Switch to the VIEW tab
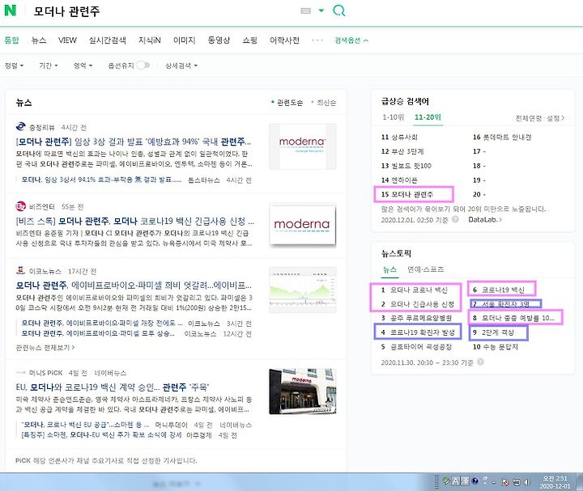The height and width of the screenshot is (491, 583). pos(67,40)
